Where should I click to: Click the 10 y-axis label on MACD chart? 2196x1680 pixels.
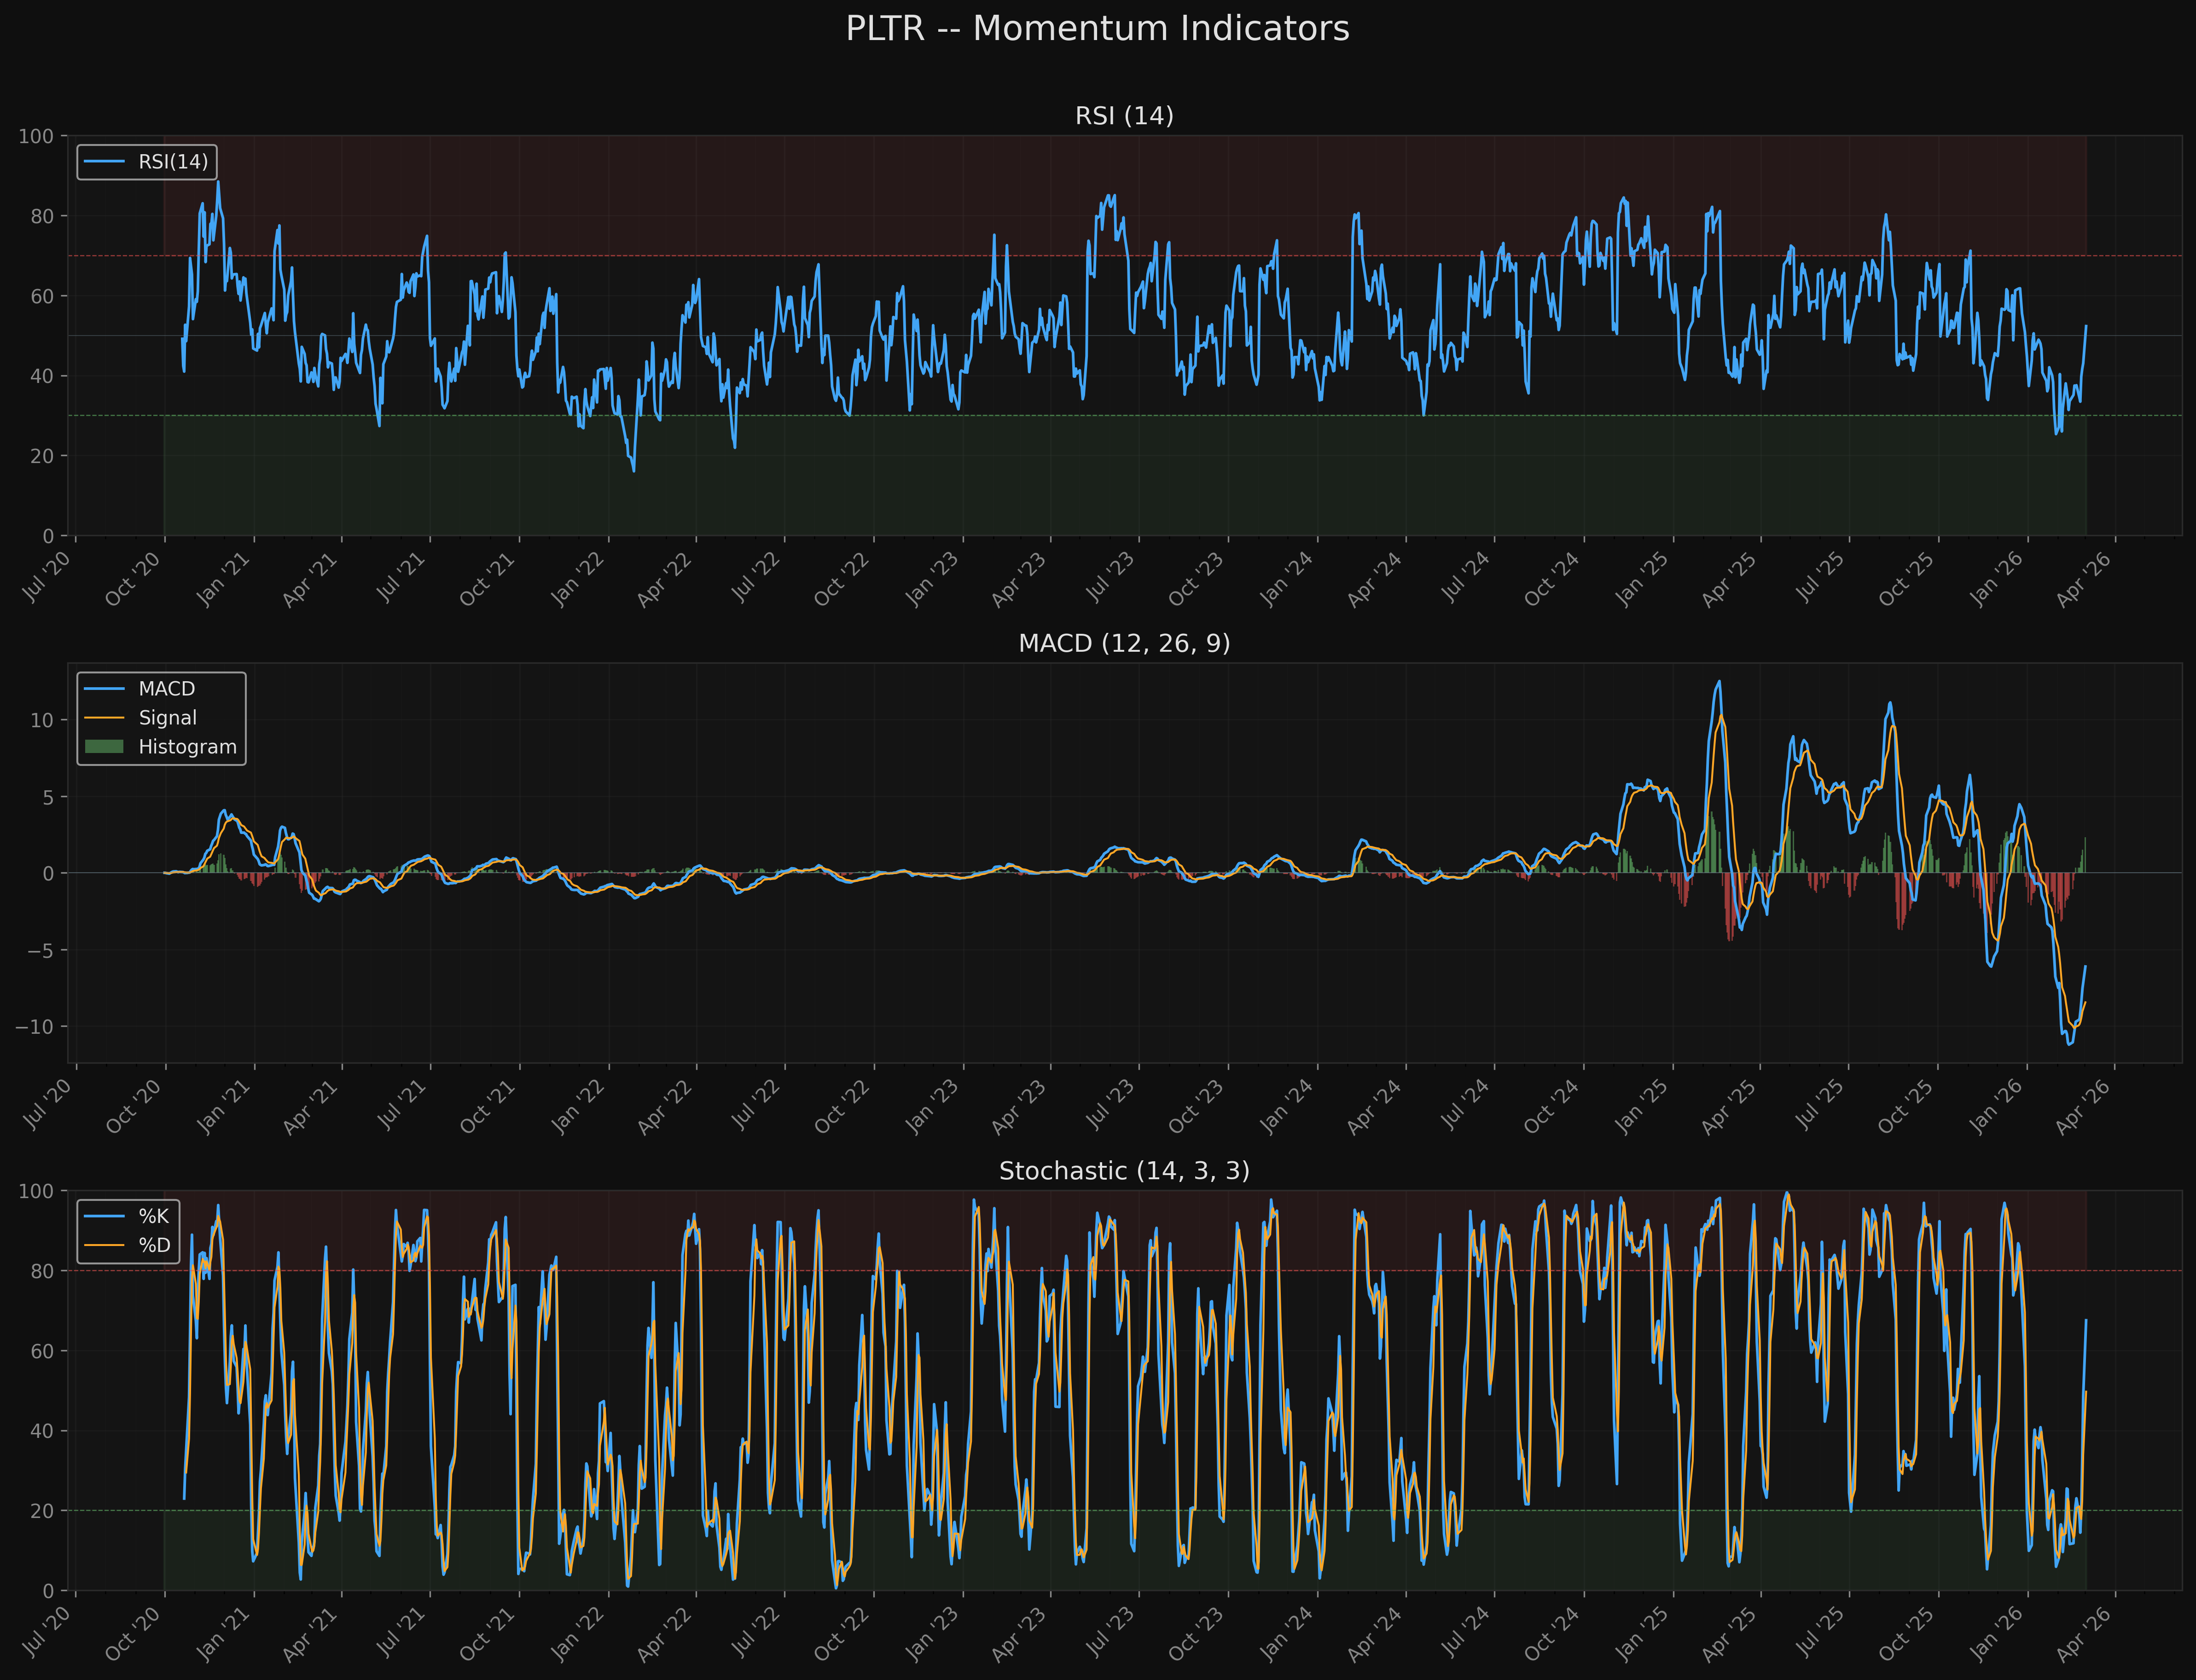(42, 720)
